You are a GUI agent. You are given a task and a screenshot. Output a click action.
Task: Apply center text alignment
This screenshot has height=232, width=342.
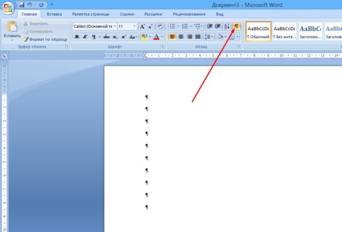tap(181, 37)
